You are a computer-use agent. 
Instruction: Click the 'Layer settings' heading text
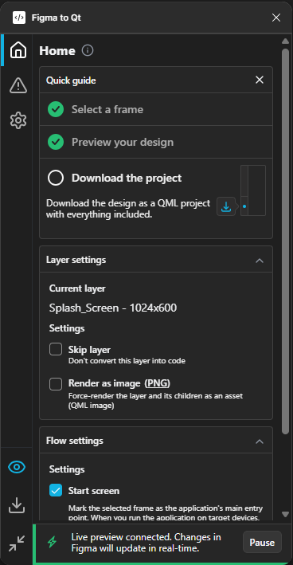pos(76,260)
